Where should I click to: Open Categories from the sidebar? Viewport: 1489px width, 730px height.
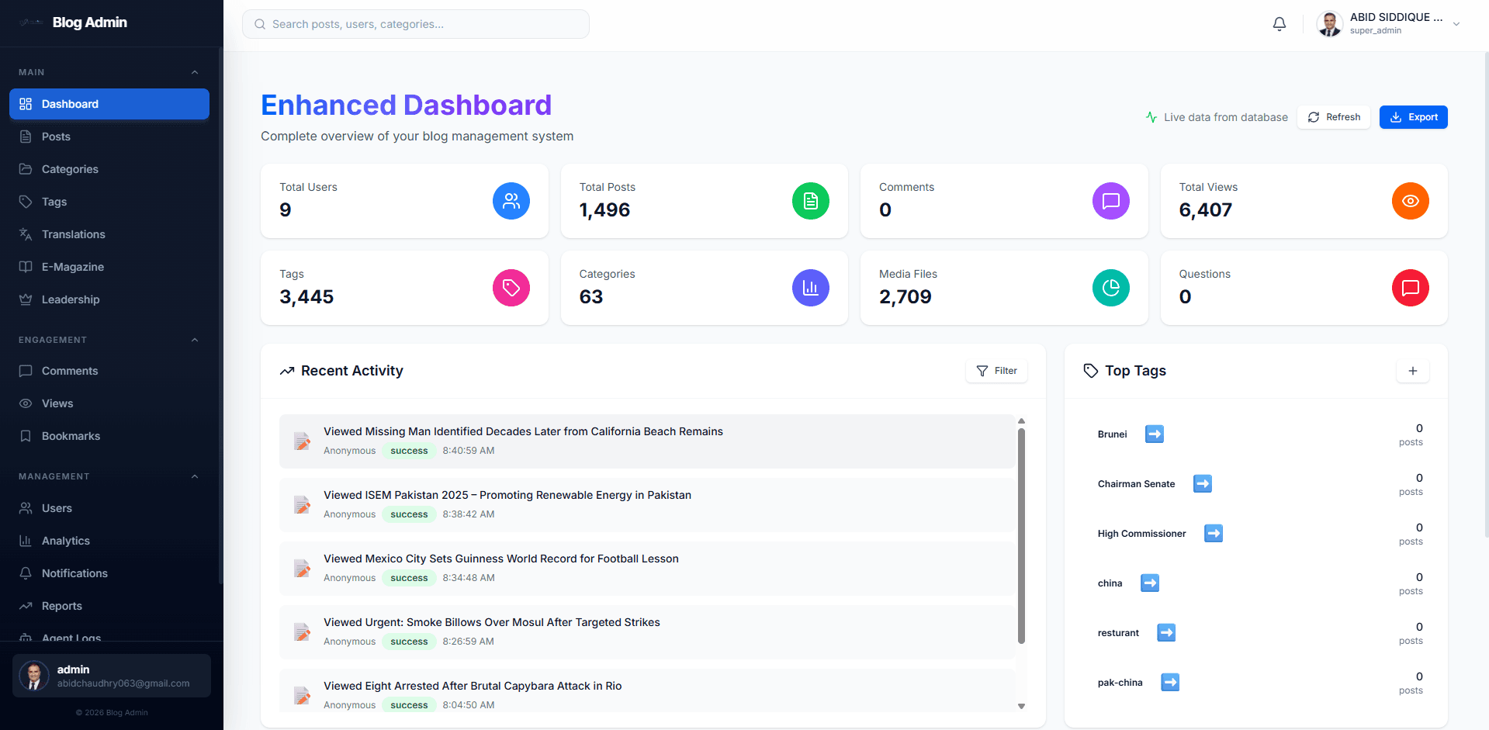tap(109, 169)
